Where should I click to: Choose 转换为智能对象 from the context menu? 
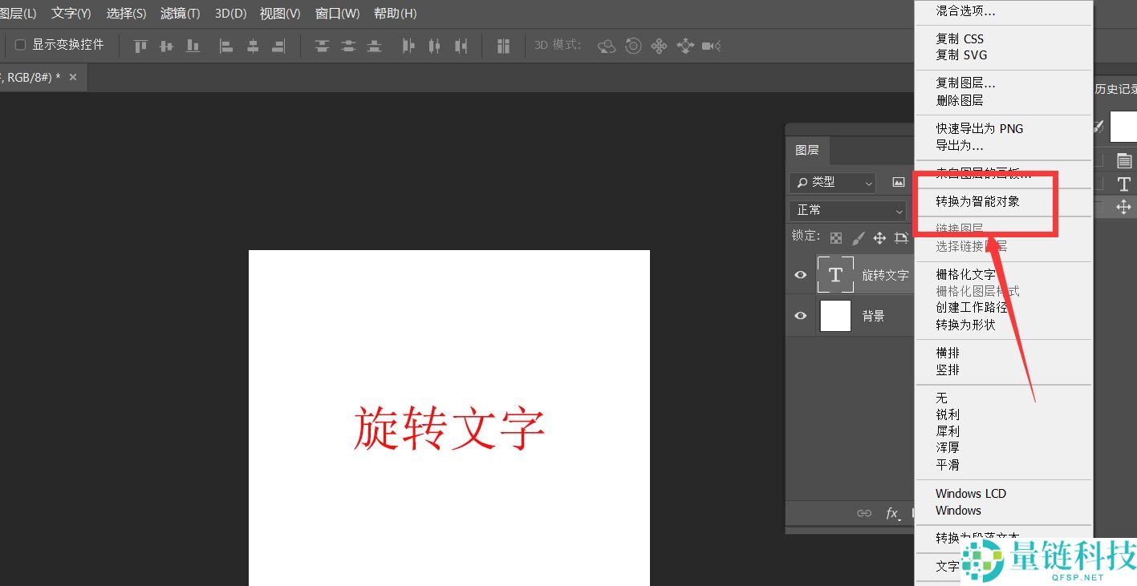coord(977,201)
